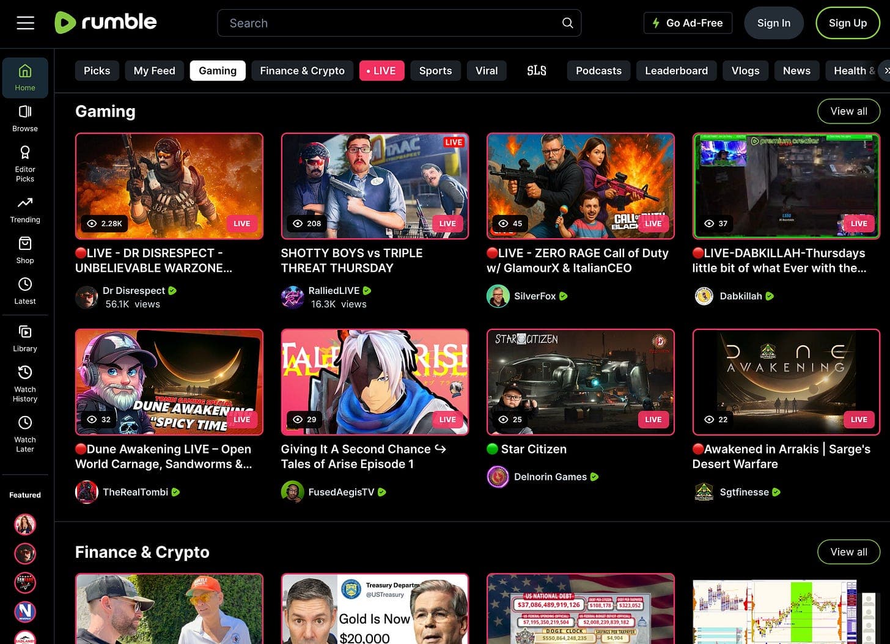Open the Dr Disrespect channel name link

point(134,291)
